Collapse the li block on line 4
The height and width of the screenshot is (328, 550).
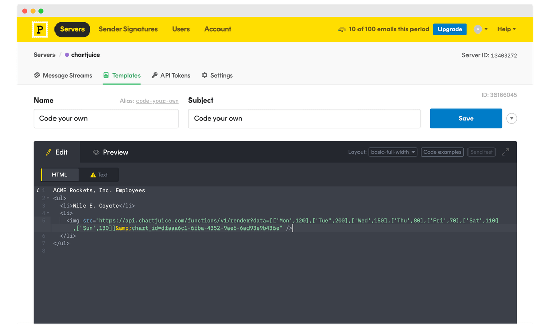[48, 213]
